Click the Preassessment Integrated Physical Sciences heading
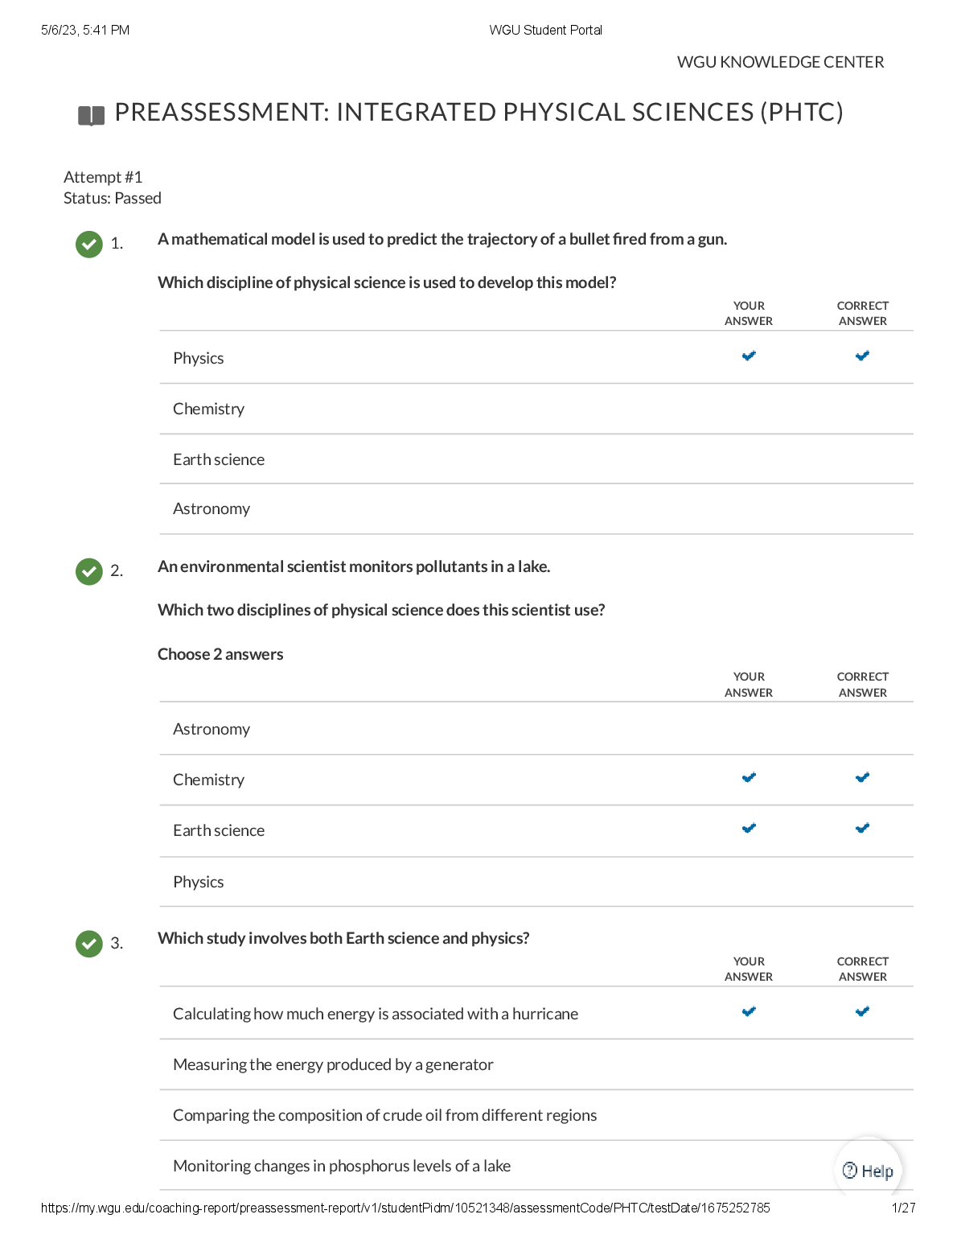Viewport: 957px width, 1239px height. coord(478,112)
